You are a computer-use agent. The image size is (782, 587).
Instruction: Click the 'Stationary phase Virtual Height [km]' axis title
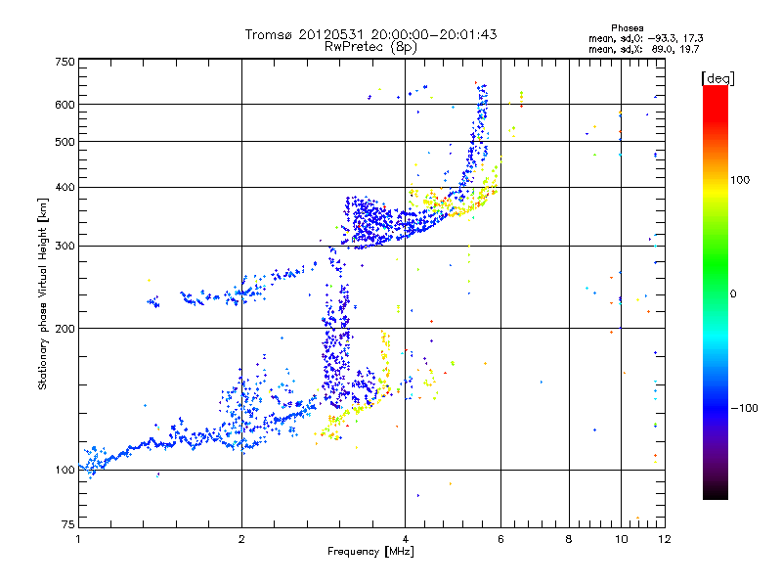coord(43,293)
